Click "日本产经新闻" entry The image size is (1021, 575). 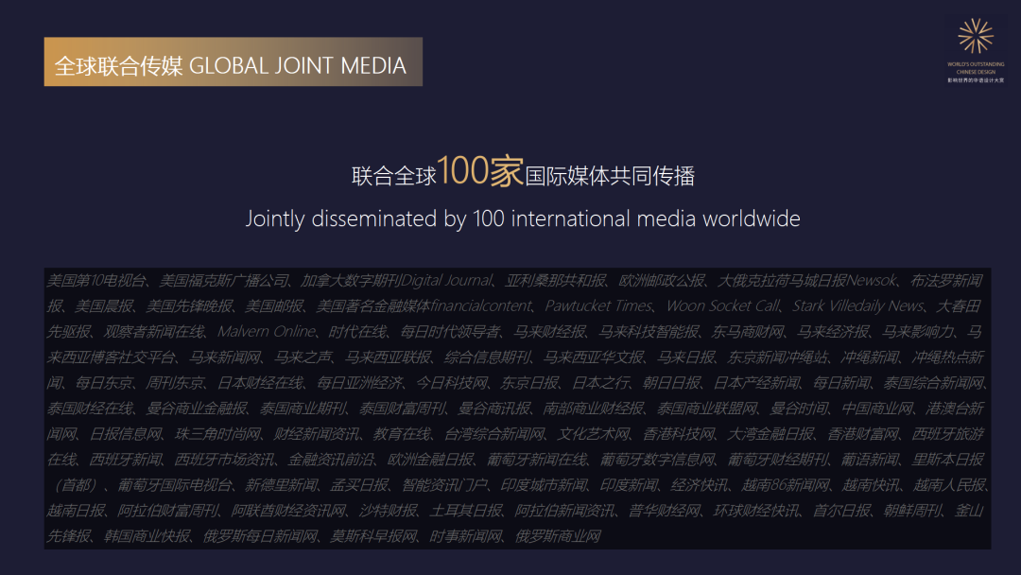(x=757, y=383)
